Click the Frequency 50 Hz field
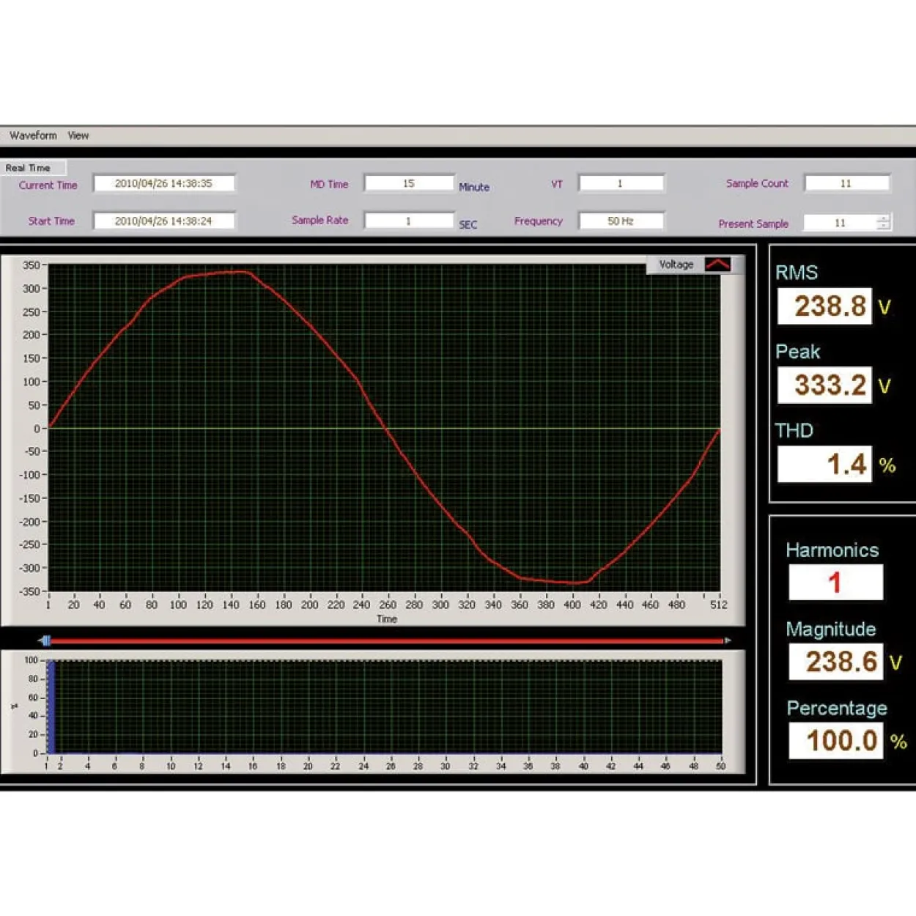Viewport: 916px width, 916px height. pyautogui.click(x=621, y=221)
